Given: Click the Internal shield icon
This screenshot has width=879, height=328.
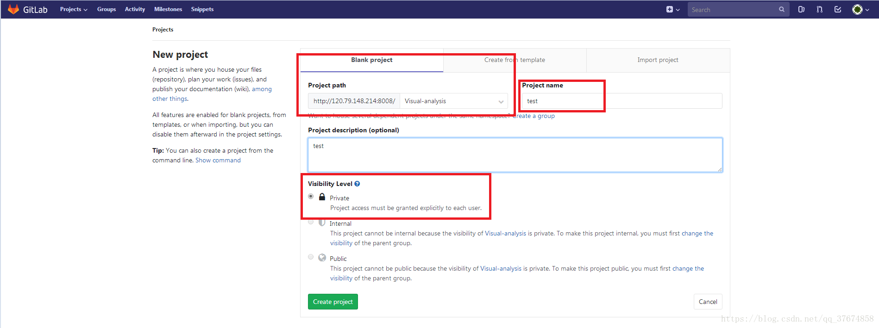Looking at the screenshot, I should point(322,223).
